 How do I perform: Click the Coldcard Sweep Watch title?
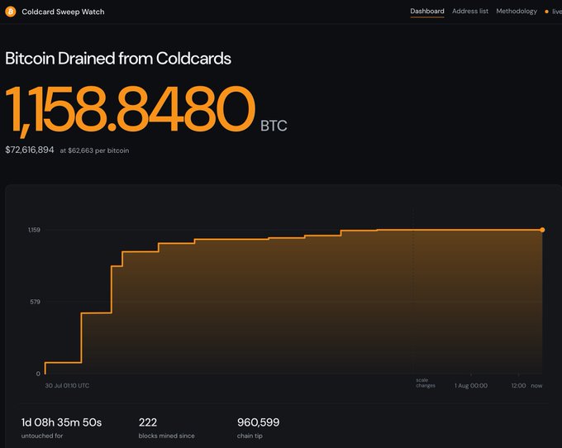click(x=63, y=12)
